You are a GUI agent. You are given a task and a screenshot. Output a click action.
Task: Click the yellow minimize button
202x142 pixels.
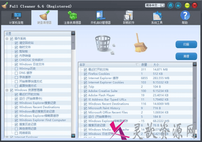(187, 5)
